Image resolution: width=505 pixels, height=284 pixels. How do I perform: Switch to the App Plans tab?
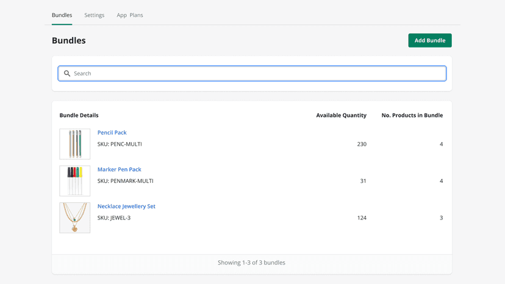pos(130,15)
